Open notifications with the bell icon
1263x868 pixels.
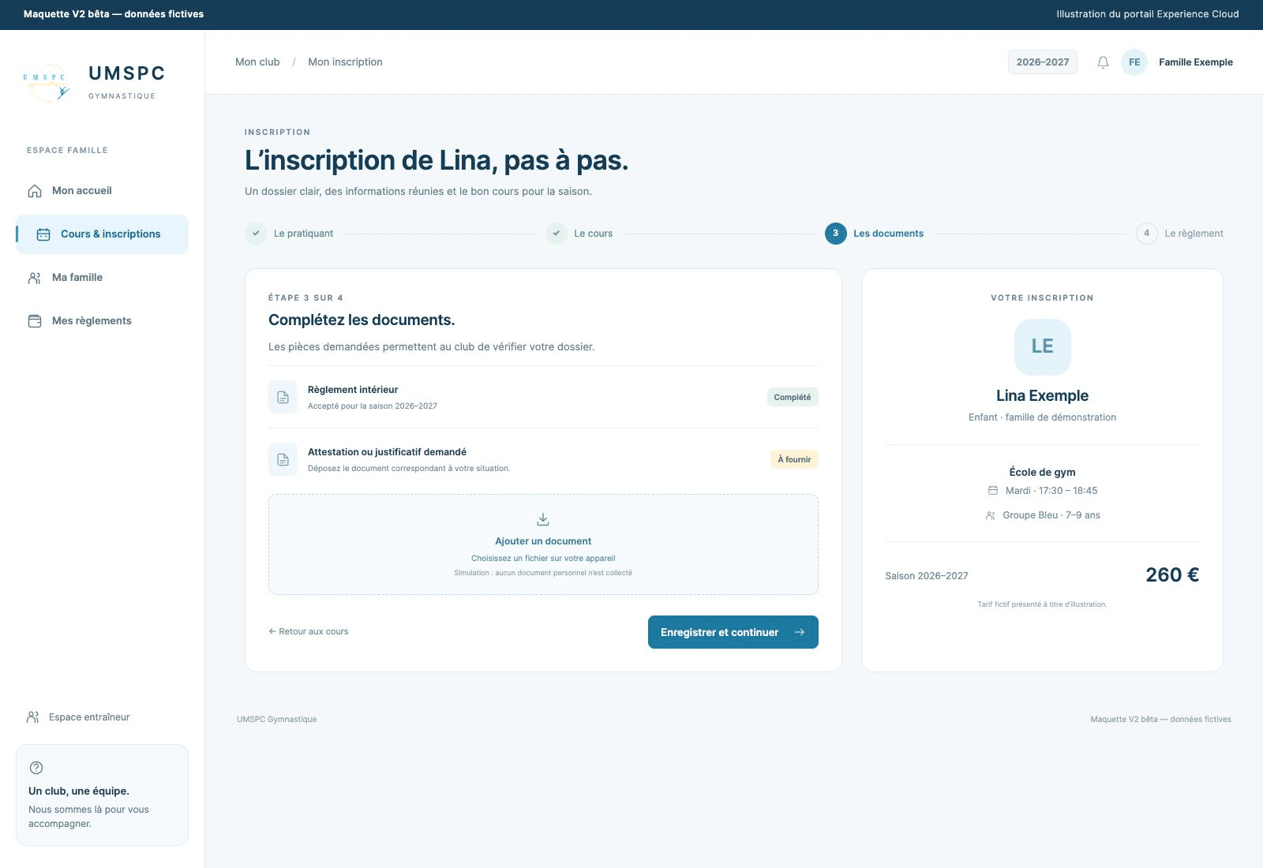[x=1104, y=62]
